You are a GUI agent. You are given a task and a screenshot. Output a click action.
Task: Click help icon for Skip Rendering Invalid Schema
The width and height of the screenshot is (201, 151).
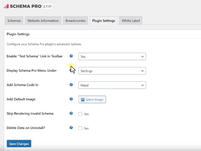[71, 113]
